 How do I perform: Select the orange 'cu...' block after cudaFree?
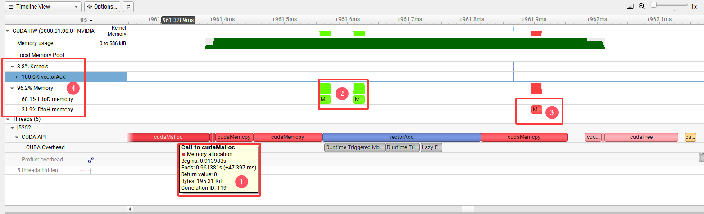click(x=690, y=137)
